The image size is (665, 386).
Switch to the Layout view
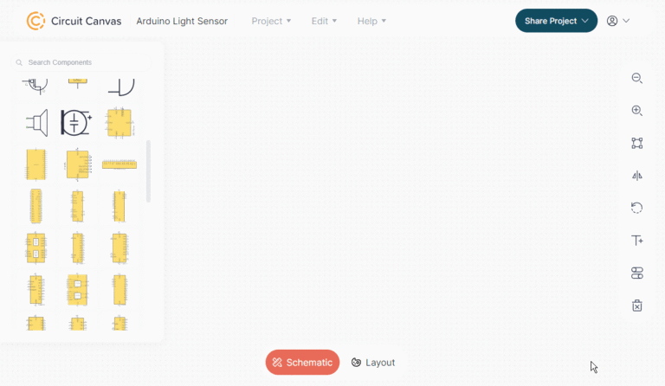coord(373,363)
